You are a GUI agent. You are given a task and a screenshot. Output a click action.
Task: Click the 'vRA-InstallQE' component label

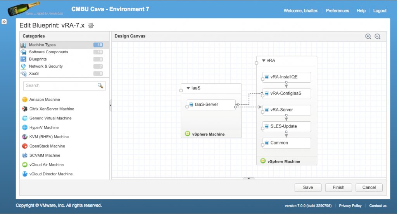tap(284, 77)
